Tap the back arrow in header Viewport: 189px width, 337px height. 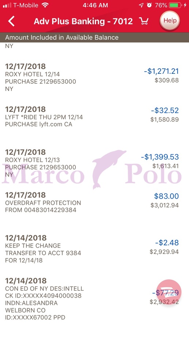click(x=11, y=21)
